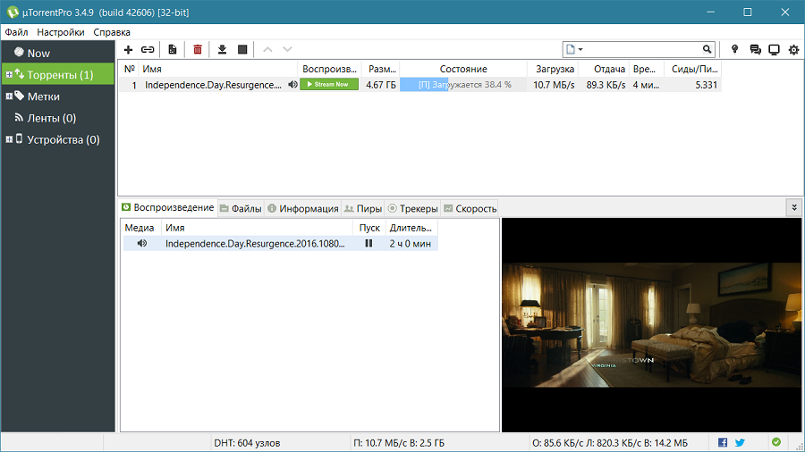Sort by the Загрузка column header
The image size is (805, 452).
tap(553, 69)
